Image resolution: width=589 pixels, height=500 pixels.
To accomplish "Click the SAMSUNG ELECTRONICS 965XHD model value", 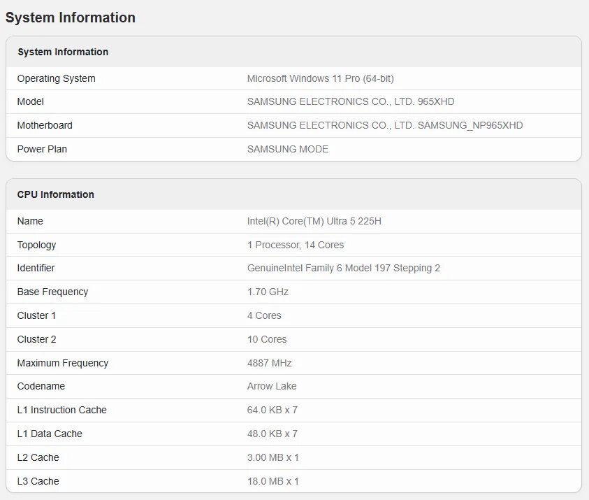I will click(351, 101).
